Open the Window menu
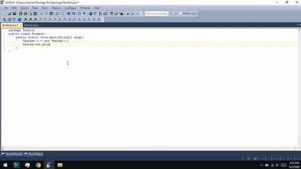 [x=85, y=8]
